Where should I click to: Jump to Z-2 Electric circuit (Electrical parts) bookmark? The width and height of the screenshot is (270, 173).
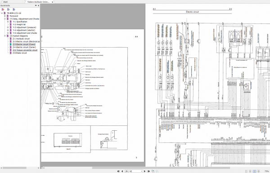[26, 41]
